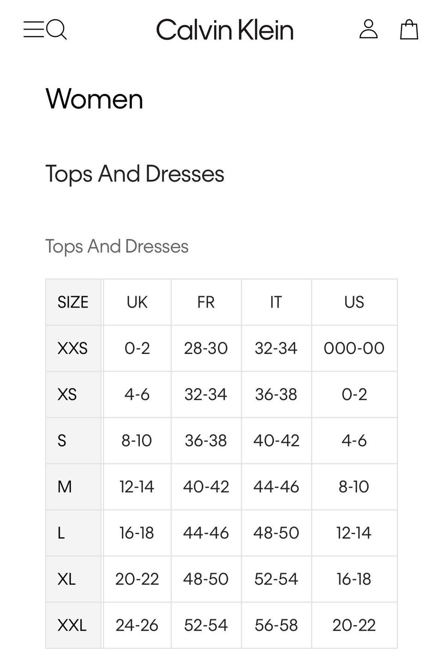Click the UK column header
The width and height of the screenshot is (443, 656).
(137, 302)
